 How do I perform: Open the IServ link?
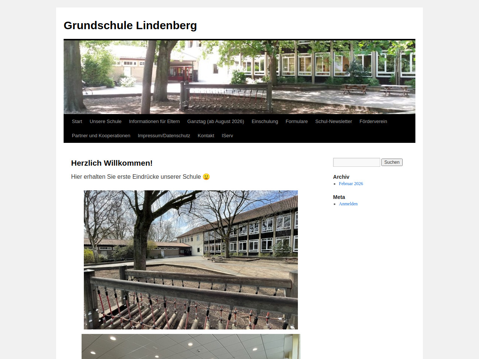coord(227,136)
